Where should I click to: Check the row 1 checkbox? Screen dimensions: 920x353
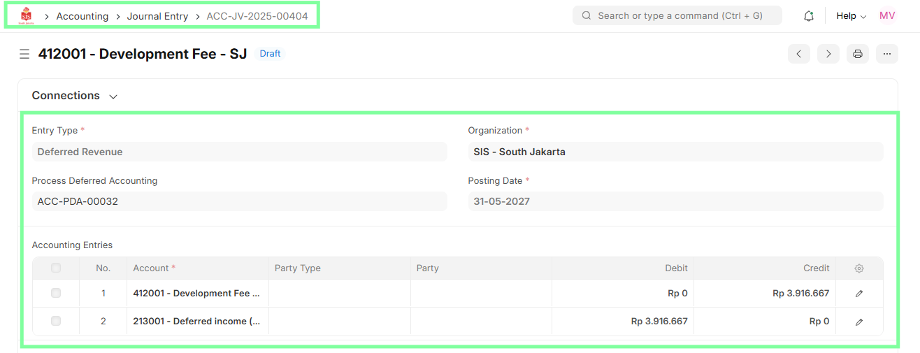(x=56, y=294)
